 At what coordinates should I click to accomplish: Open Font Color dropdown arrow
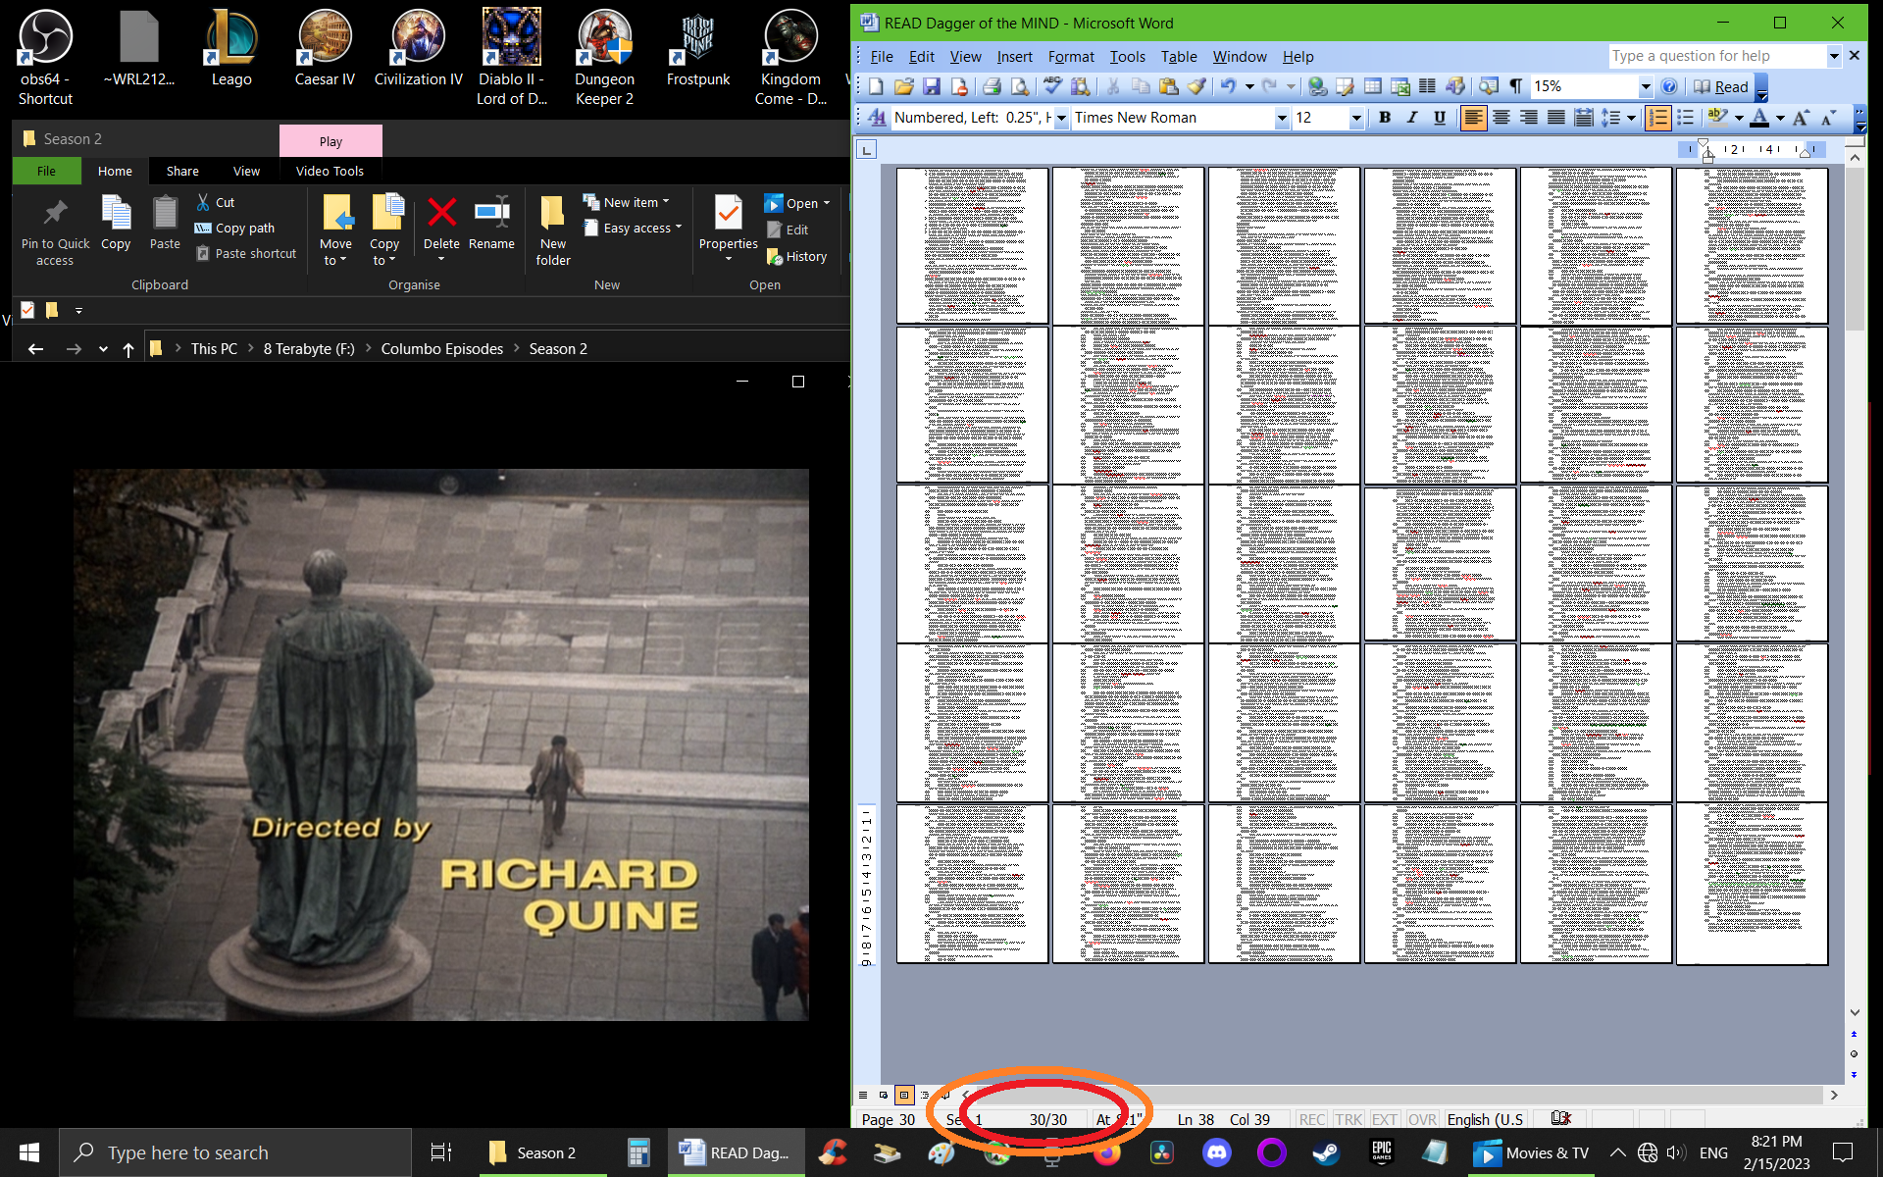point(1780,118)
